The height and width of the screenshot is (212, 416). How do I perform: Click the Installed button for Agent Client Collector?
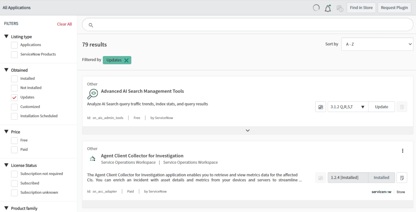(x=381, y=178)
